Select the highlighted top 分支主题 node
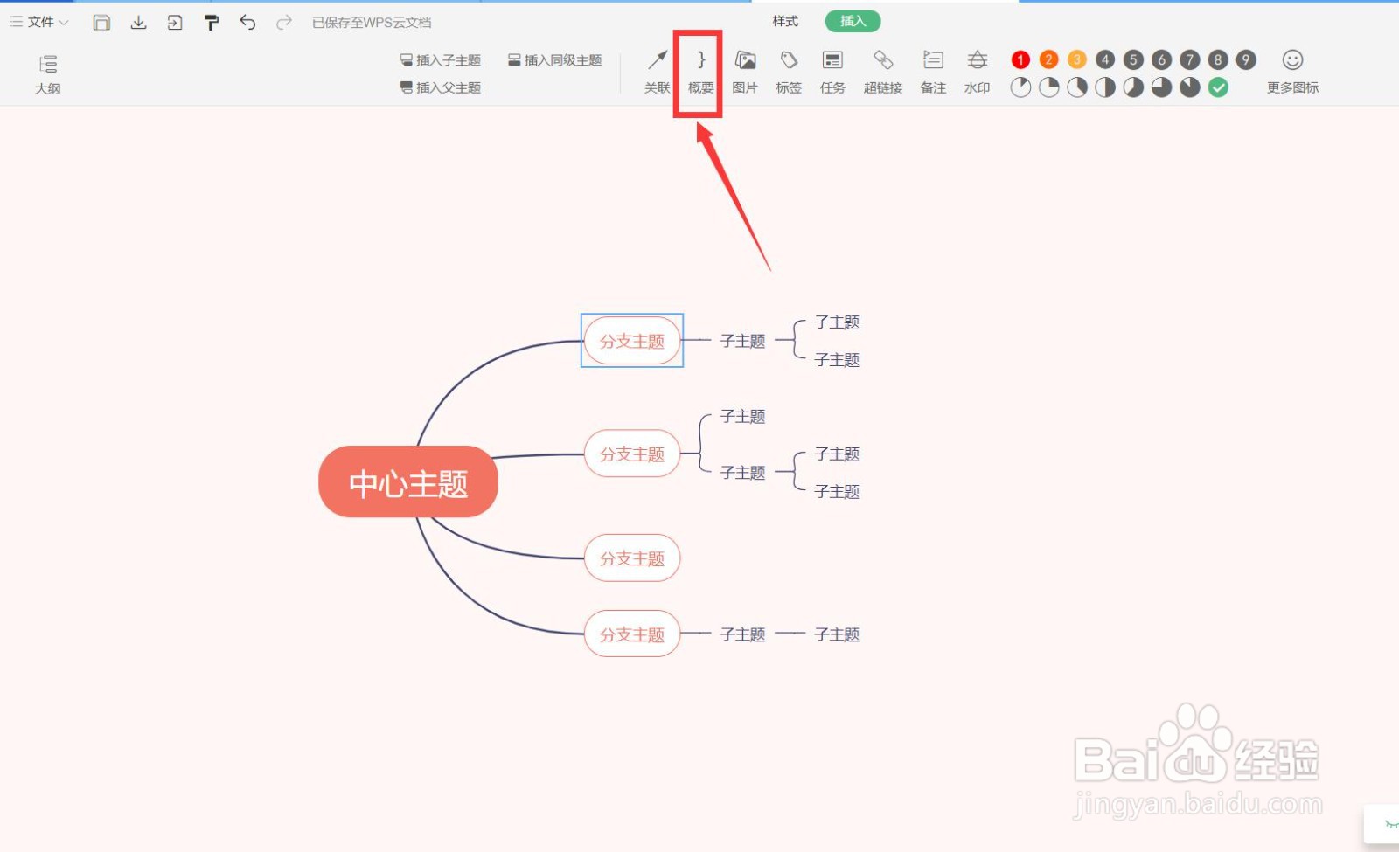The height and width of the screenshot is (852, 1399). [x=632, y=341]
